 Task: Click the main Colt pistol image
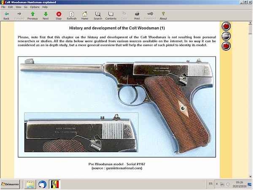click(x=117, y=107)
